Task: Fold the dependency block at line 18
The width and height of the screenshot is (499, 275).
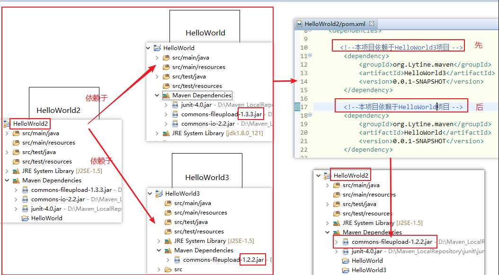Action: click(310, 115)
